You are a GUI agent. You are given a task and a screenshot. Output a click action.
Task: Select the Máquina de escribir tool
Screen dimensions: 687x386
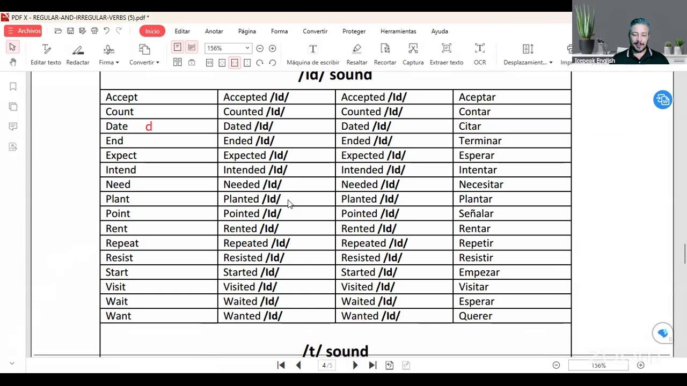click(x=313, y=55)
